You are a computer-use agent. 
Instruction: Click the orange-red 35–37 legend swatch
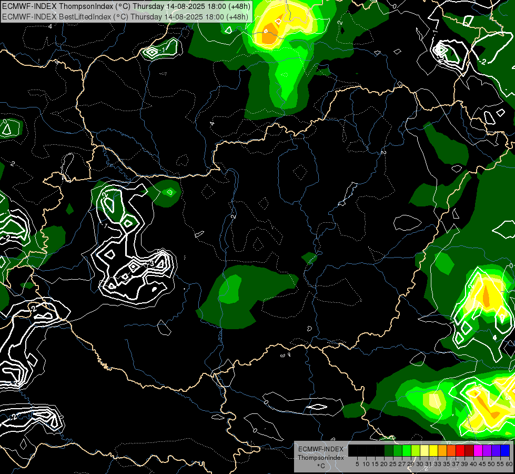coord(451,450)
